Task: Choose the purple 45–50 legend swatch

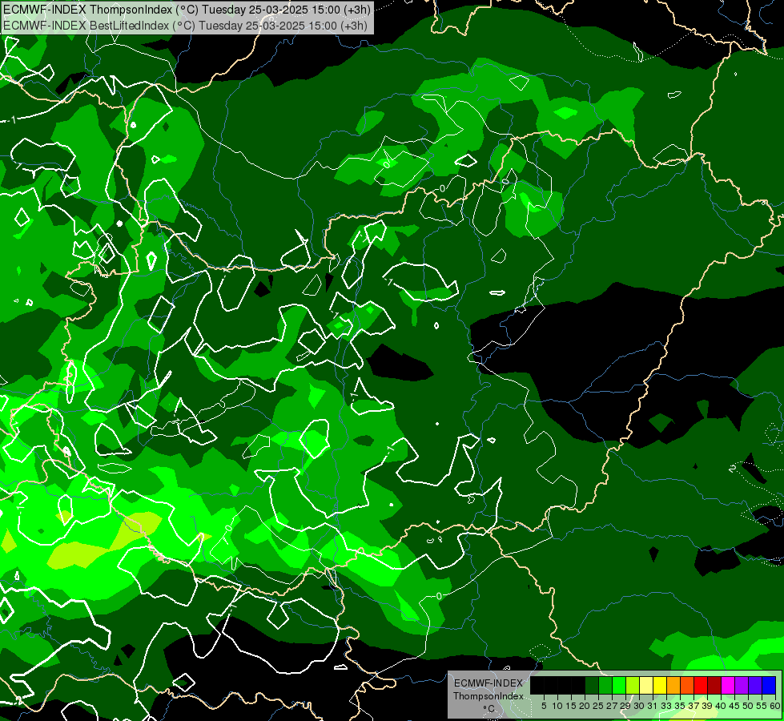Action: pyautogui.click(x=742, y=685)
